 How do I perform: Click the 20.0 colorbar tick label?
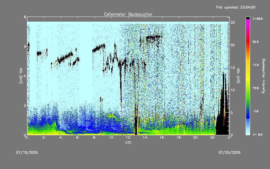click(x=255, y=42)
